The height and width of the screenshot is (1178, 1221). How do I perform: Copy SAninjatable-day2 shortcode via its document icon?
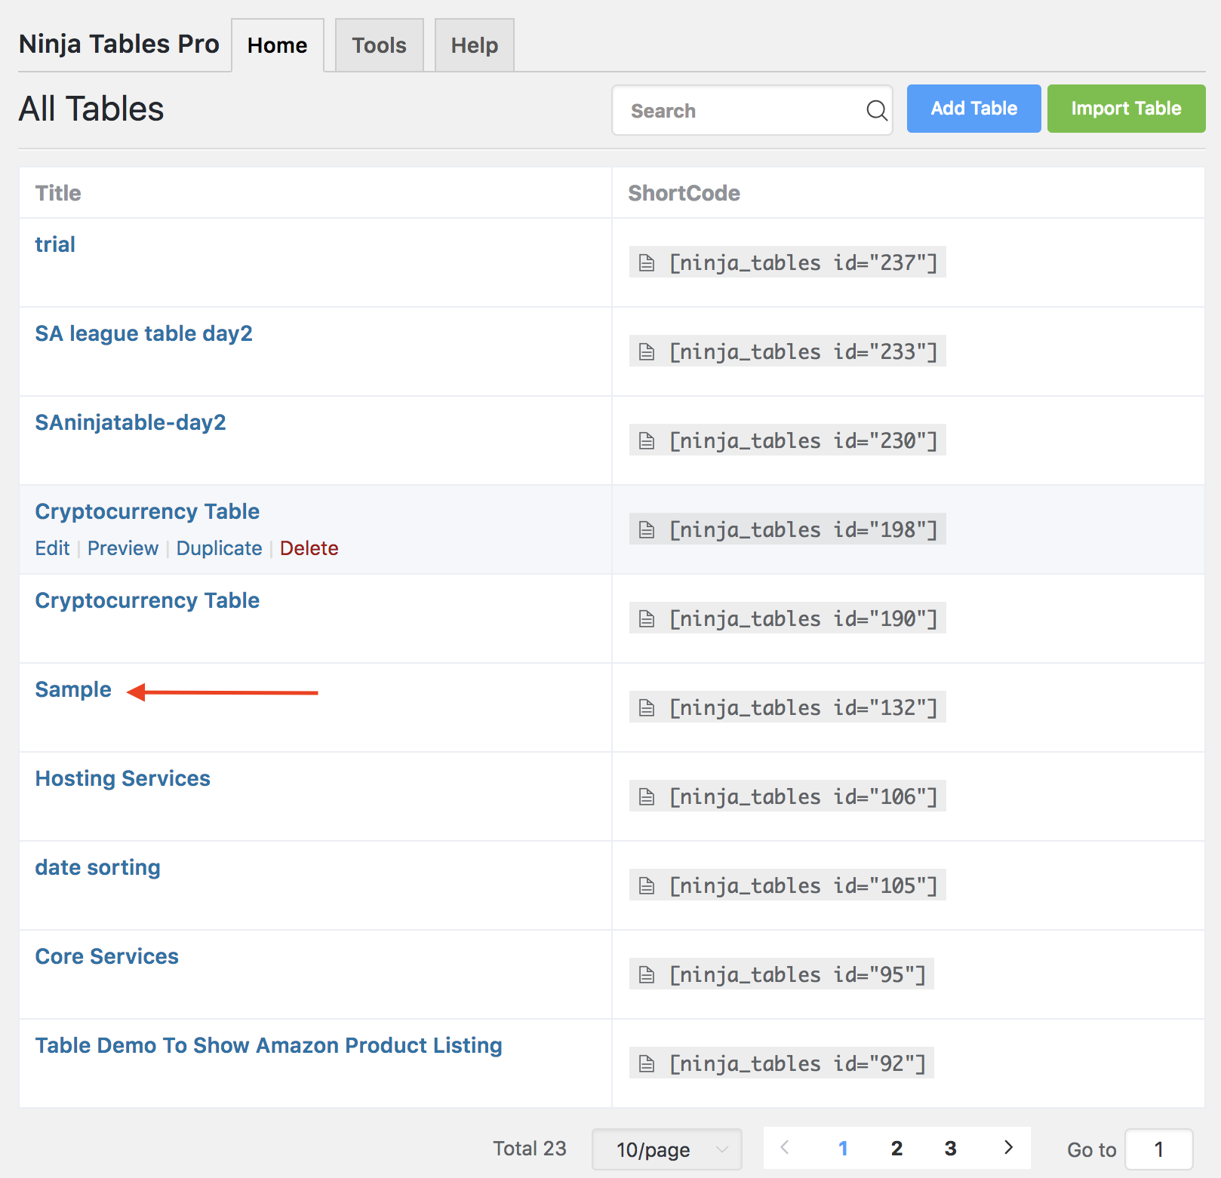click(646, 440)
